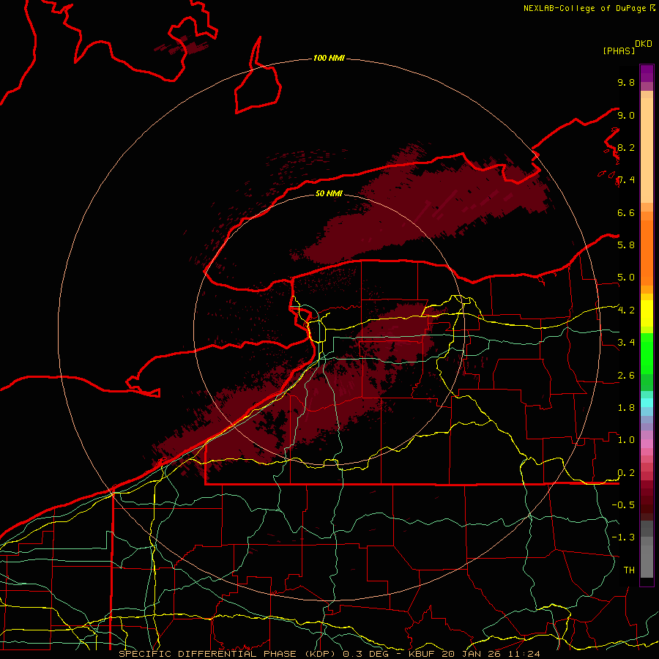Click the [PHAS] units label
The image size is (659, 659).
point(619,51)
